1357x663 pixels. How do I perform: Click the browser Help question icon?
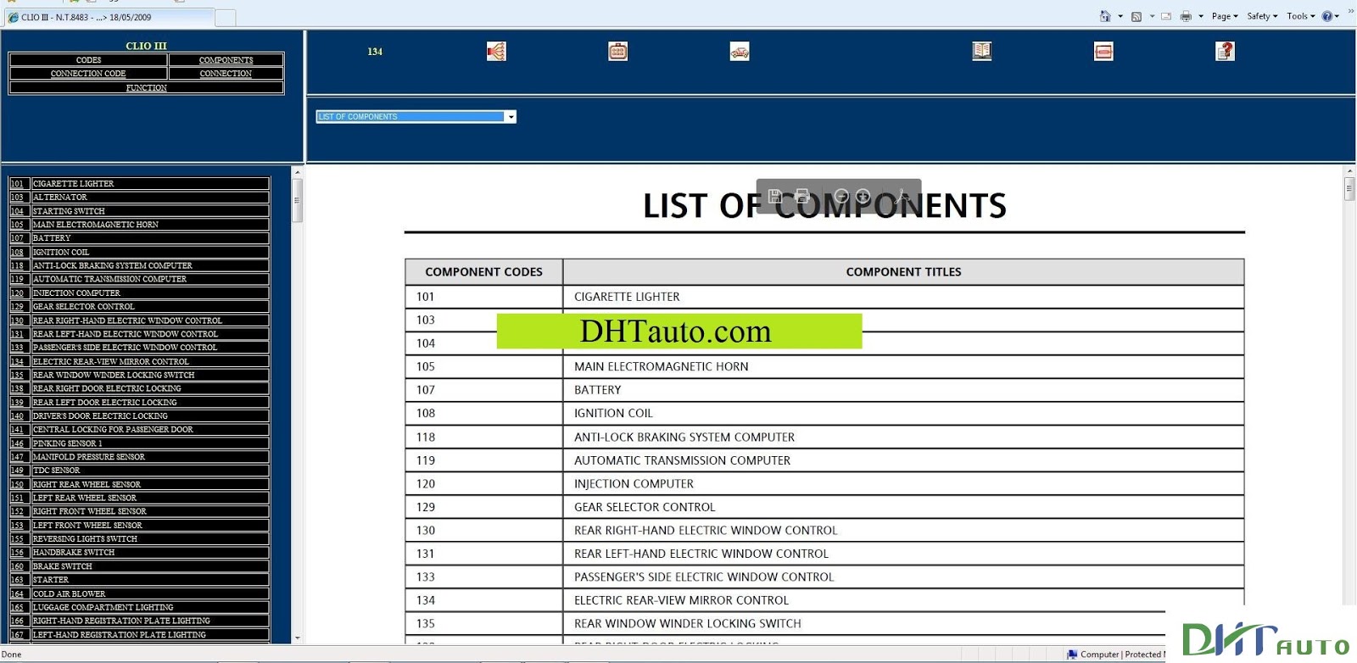[x=1327, y=16]
